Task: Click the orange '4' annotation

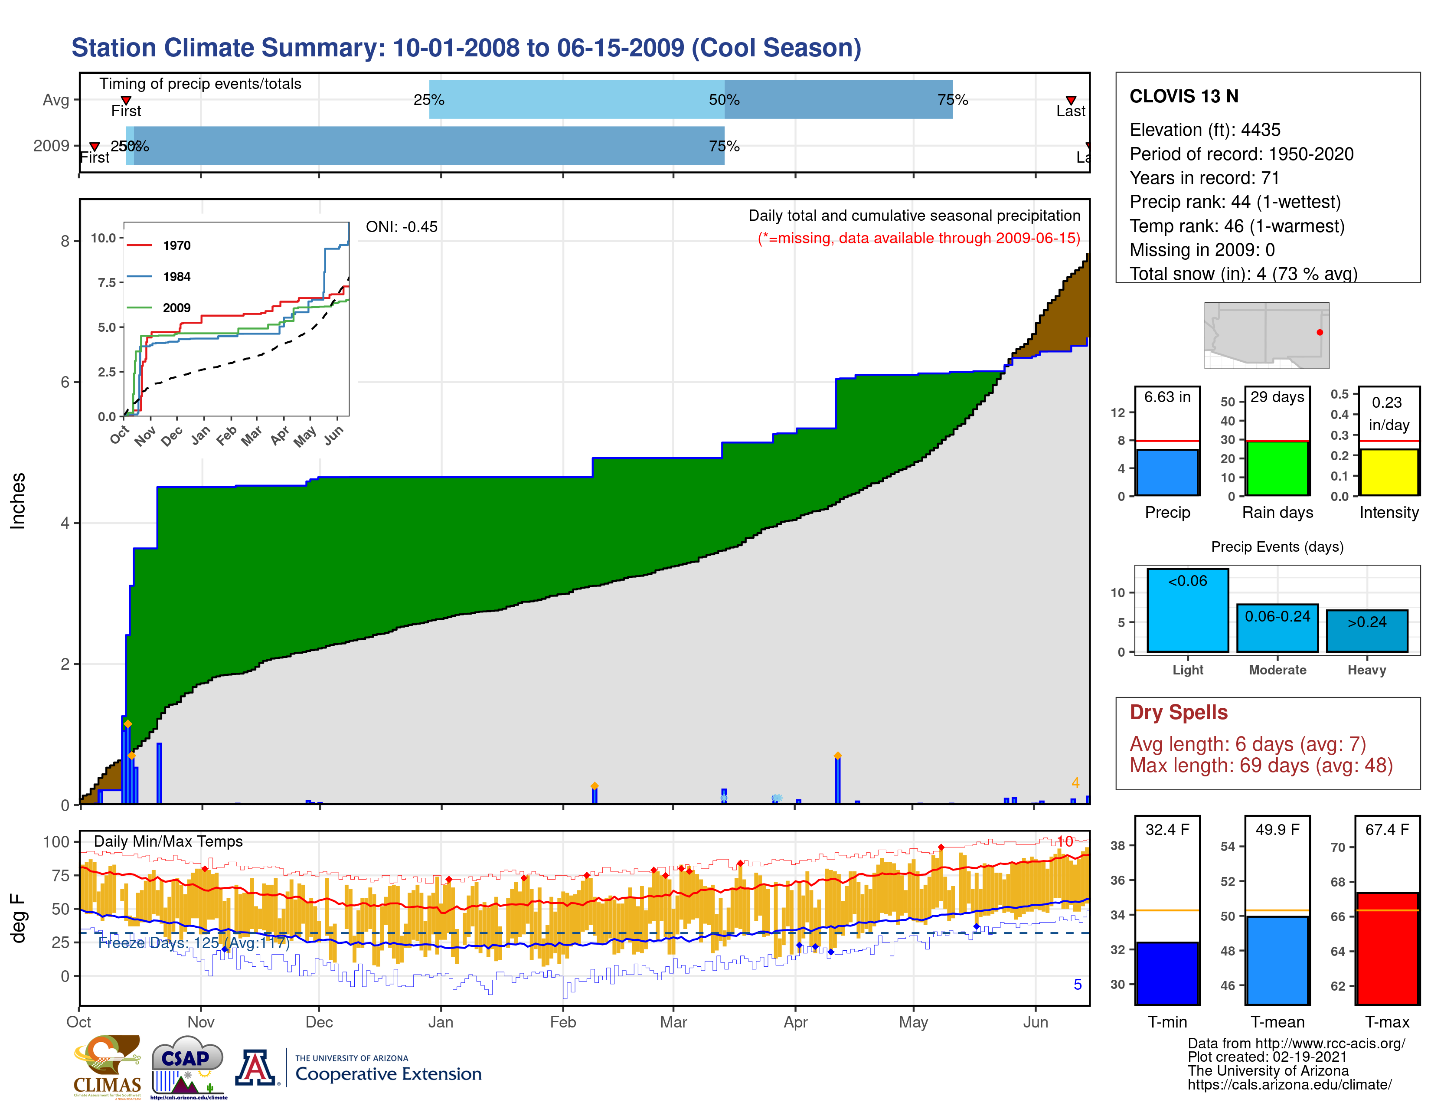Action: (x=1075, y=783)
